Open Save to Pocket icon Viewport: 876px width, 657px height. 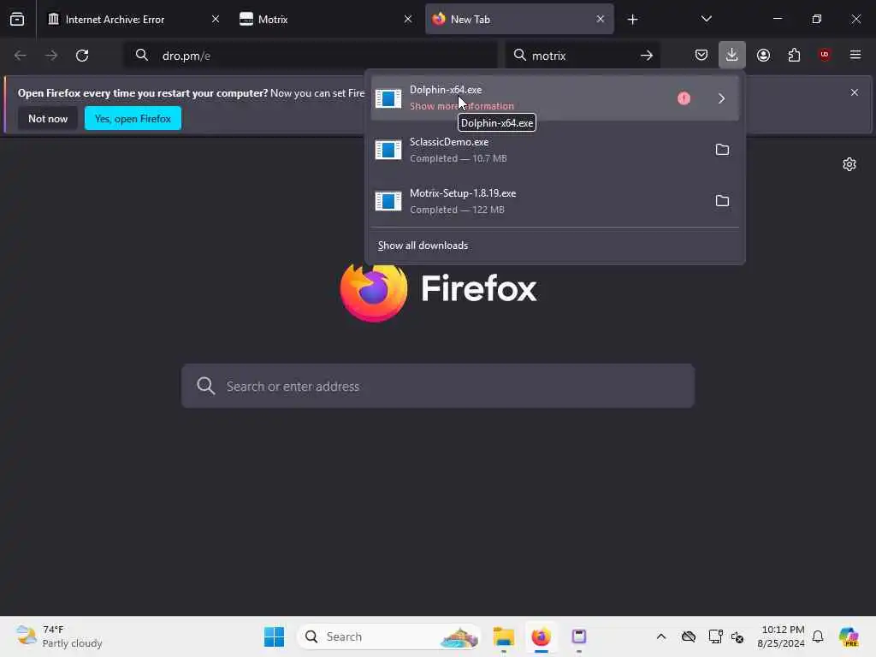[701, 55]
